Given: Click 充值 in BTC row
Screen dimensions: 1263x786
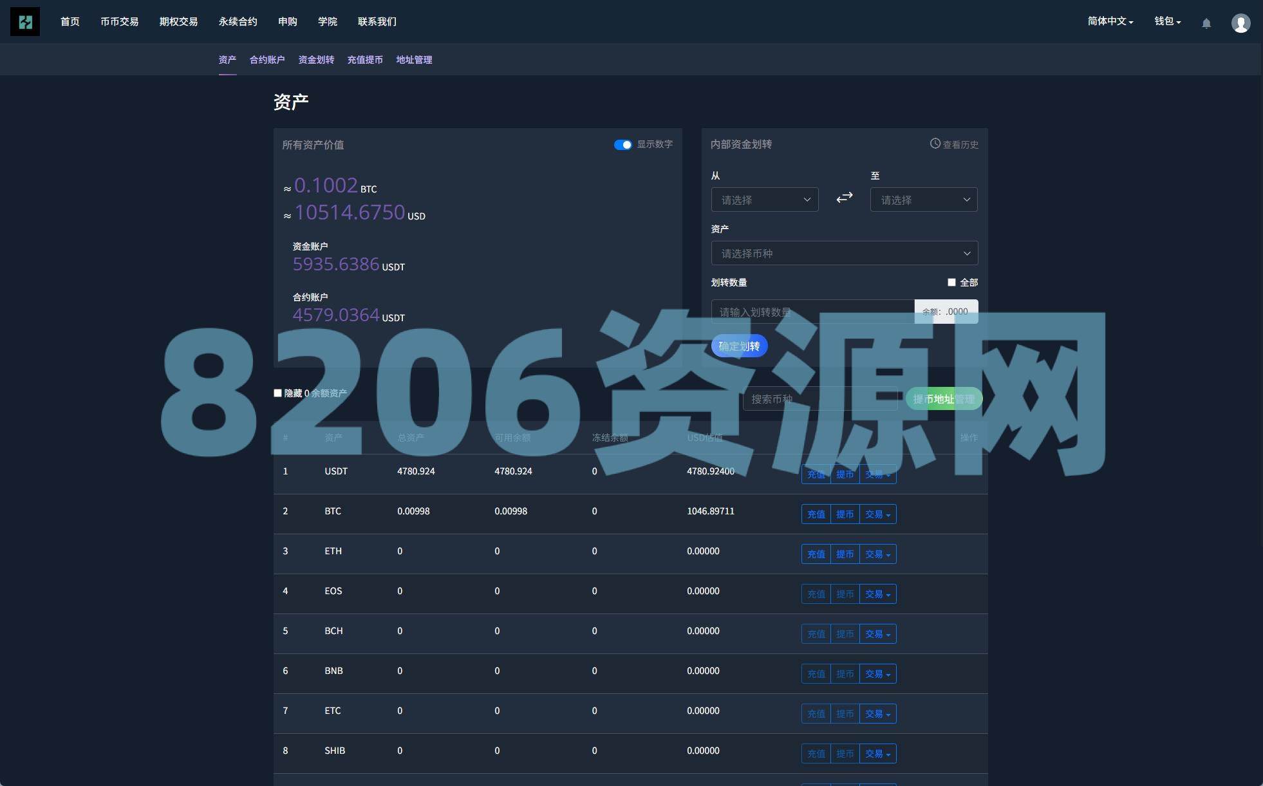Looking at the screenshot, I should [816, 514].
